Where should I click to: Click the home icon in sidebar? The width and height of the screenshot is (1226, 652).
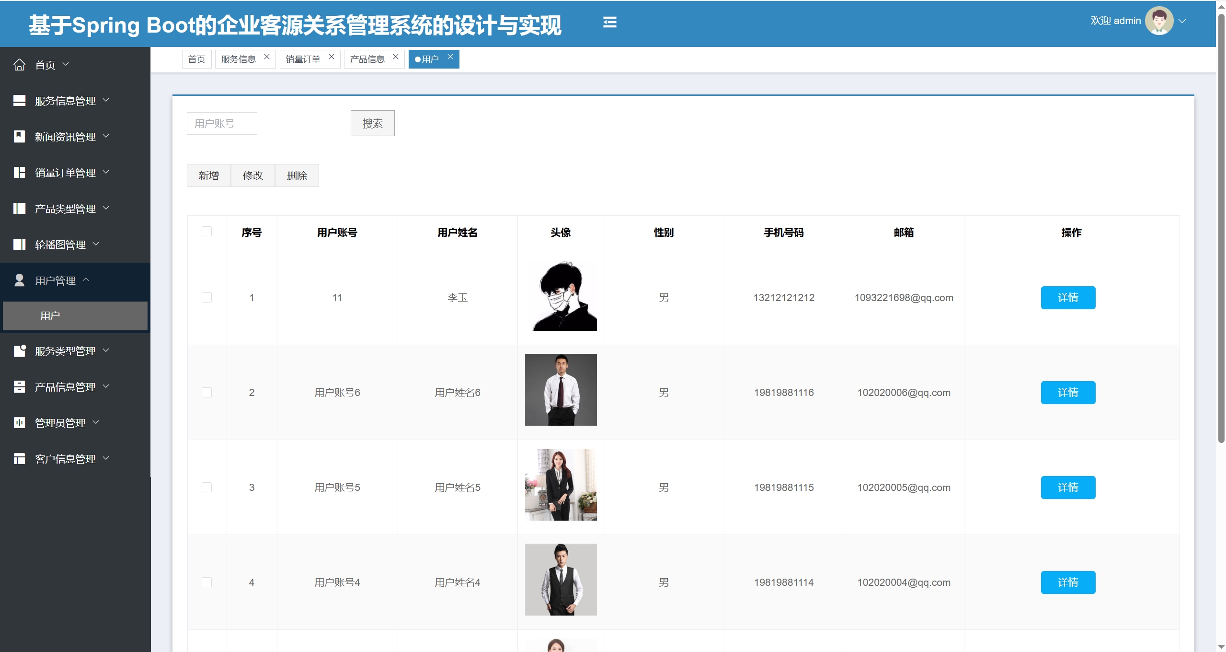pyautogui.click(x=19, y=65)
